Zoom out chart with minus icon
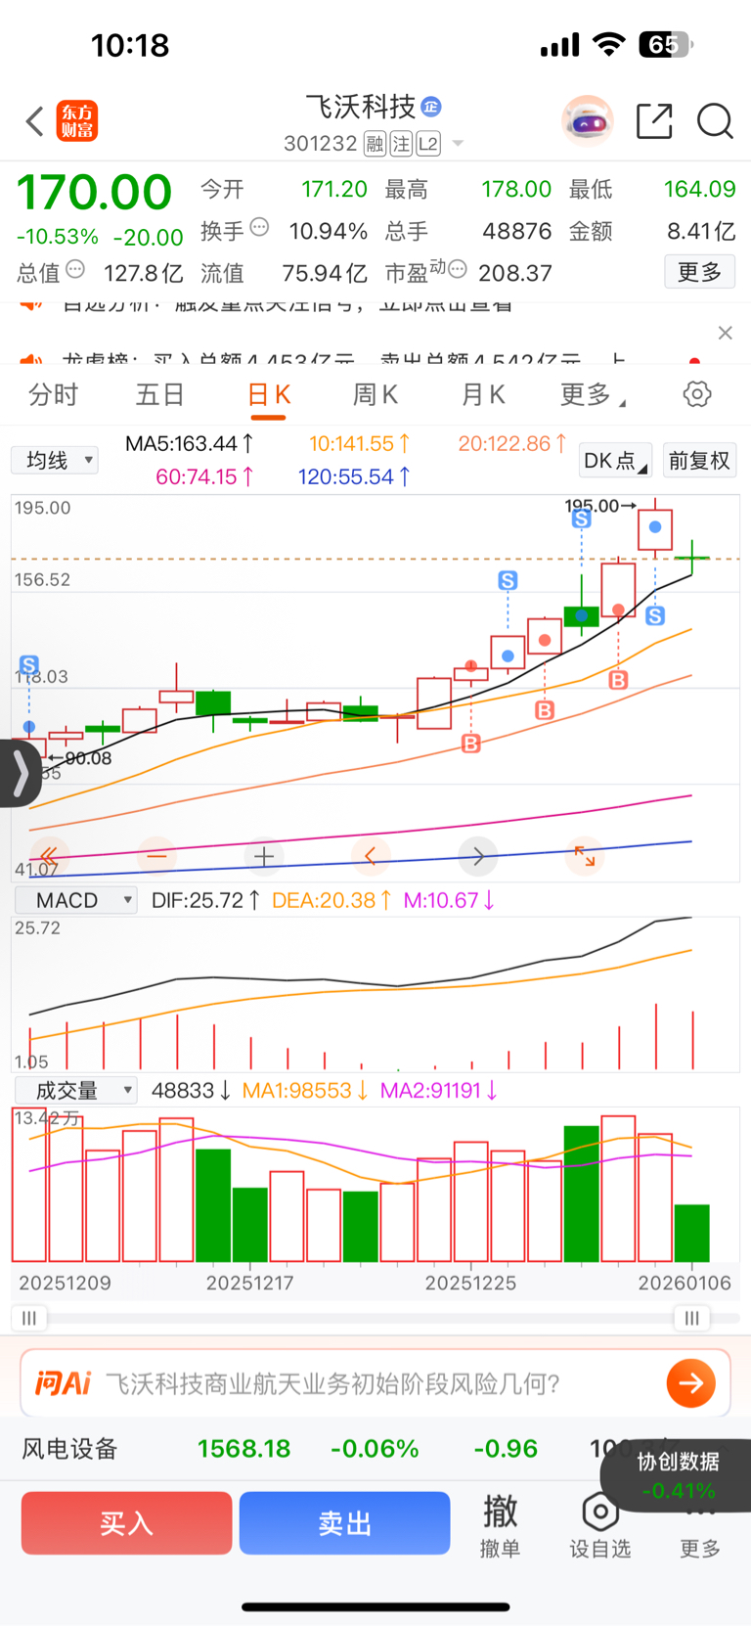This screenshot has height=1626, width=751. [156, 856]
